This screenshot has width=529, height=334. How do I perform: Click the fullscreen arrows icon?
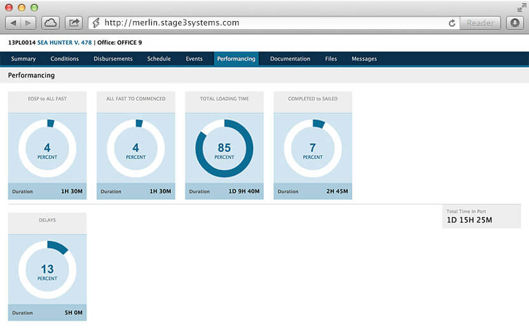(521, 7)
